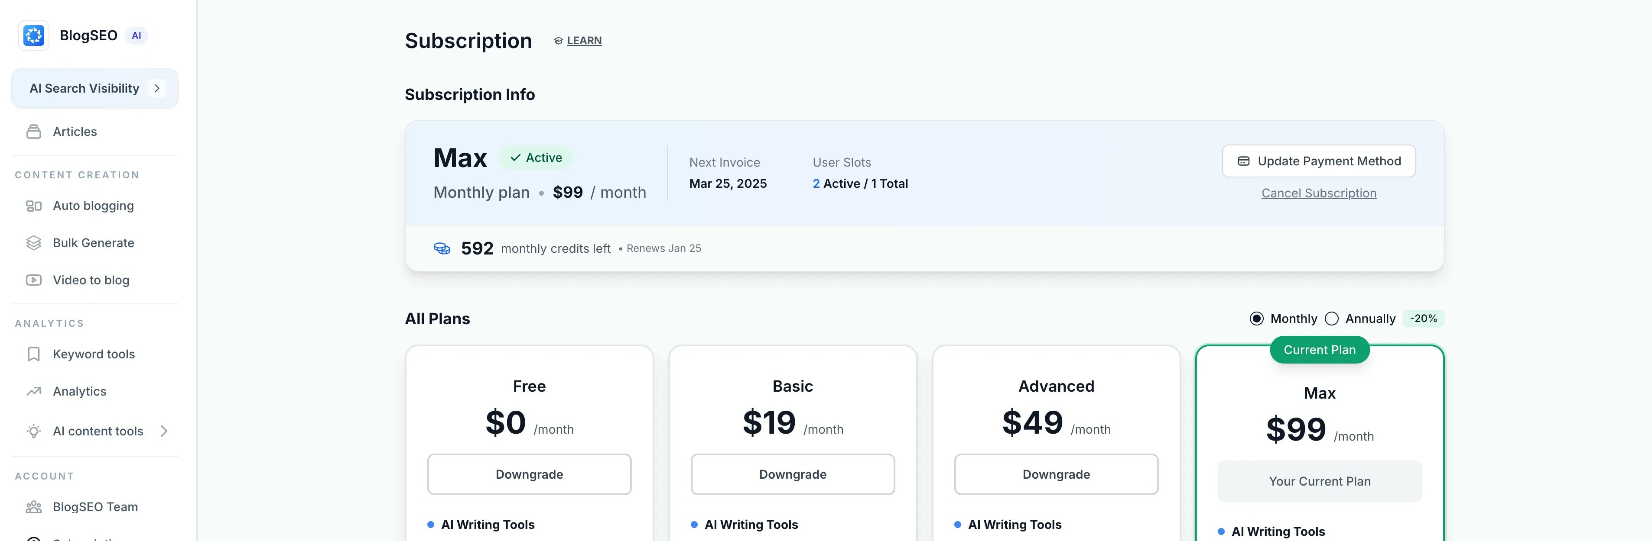Screen dimensions: 1652x541
Task: Click the monthly credits coins icon
Action: click(x=442, y=248)
